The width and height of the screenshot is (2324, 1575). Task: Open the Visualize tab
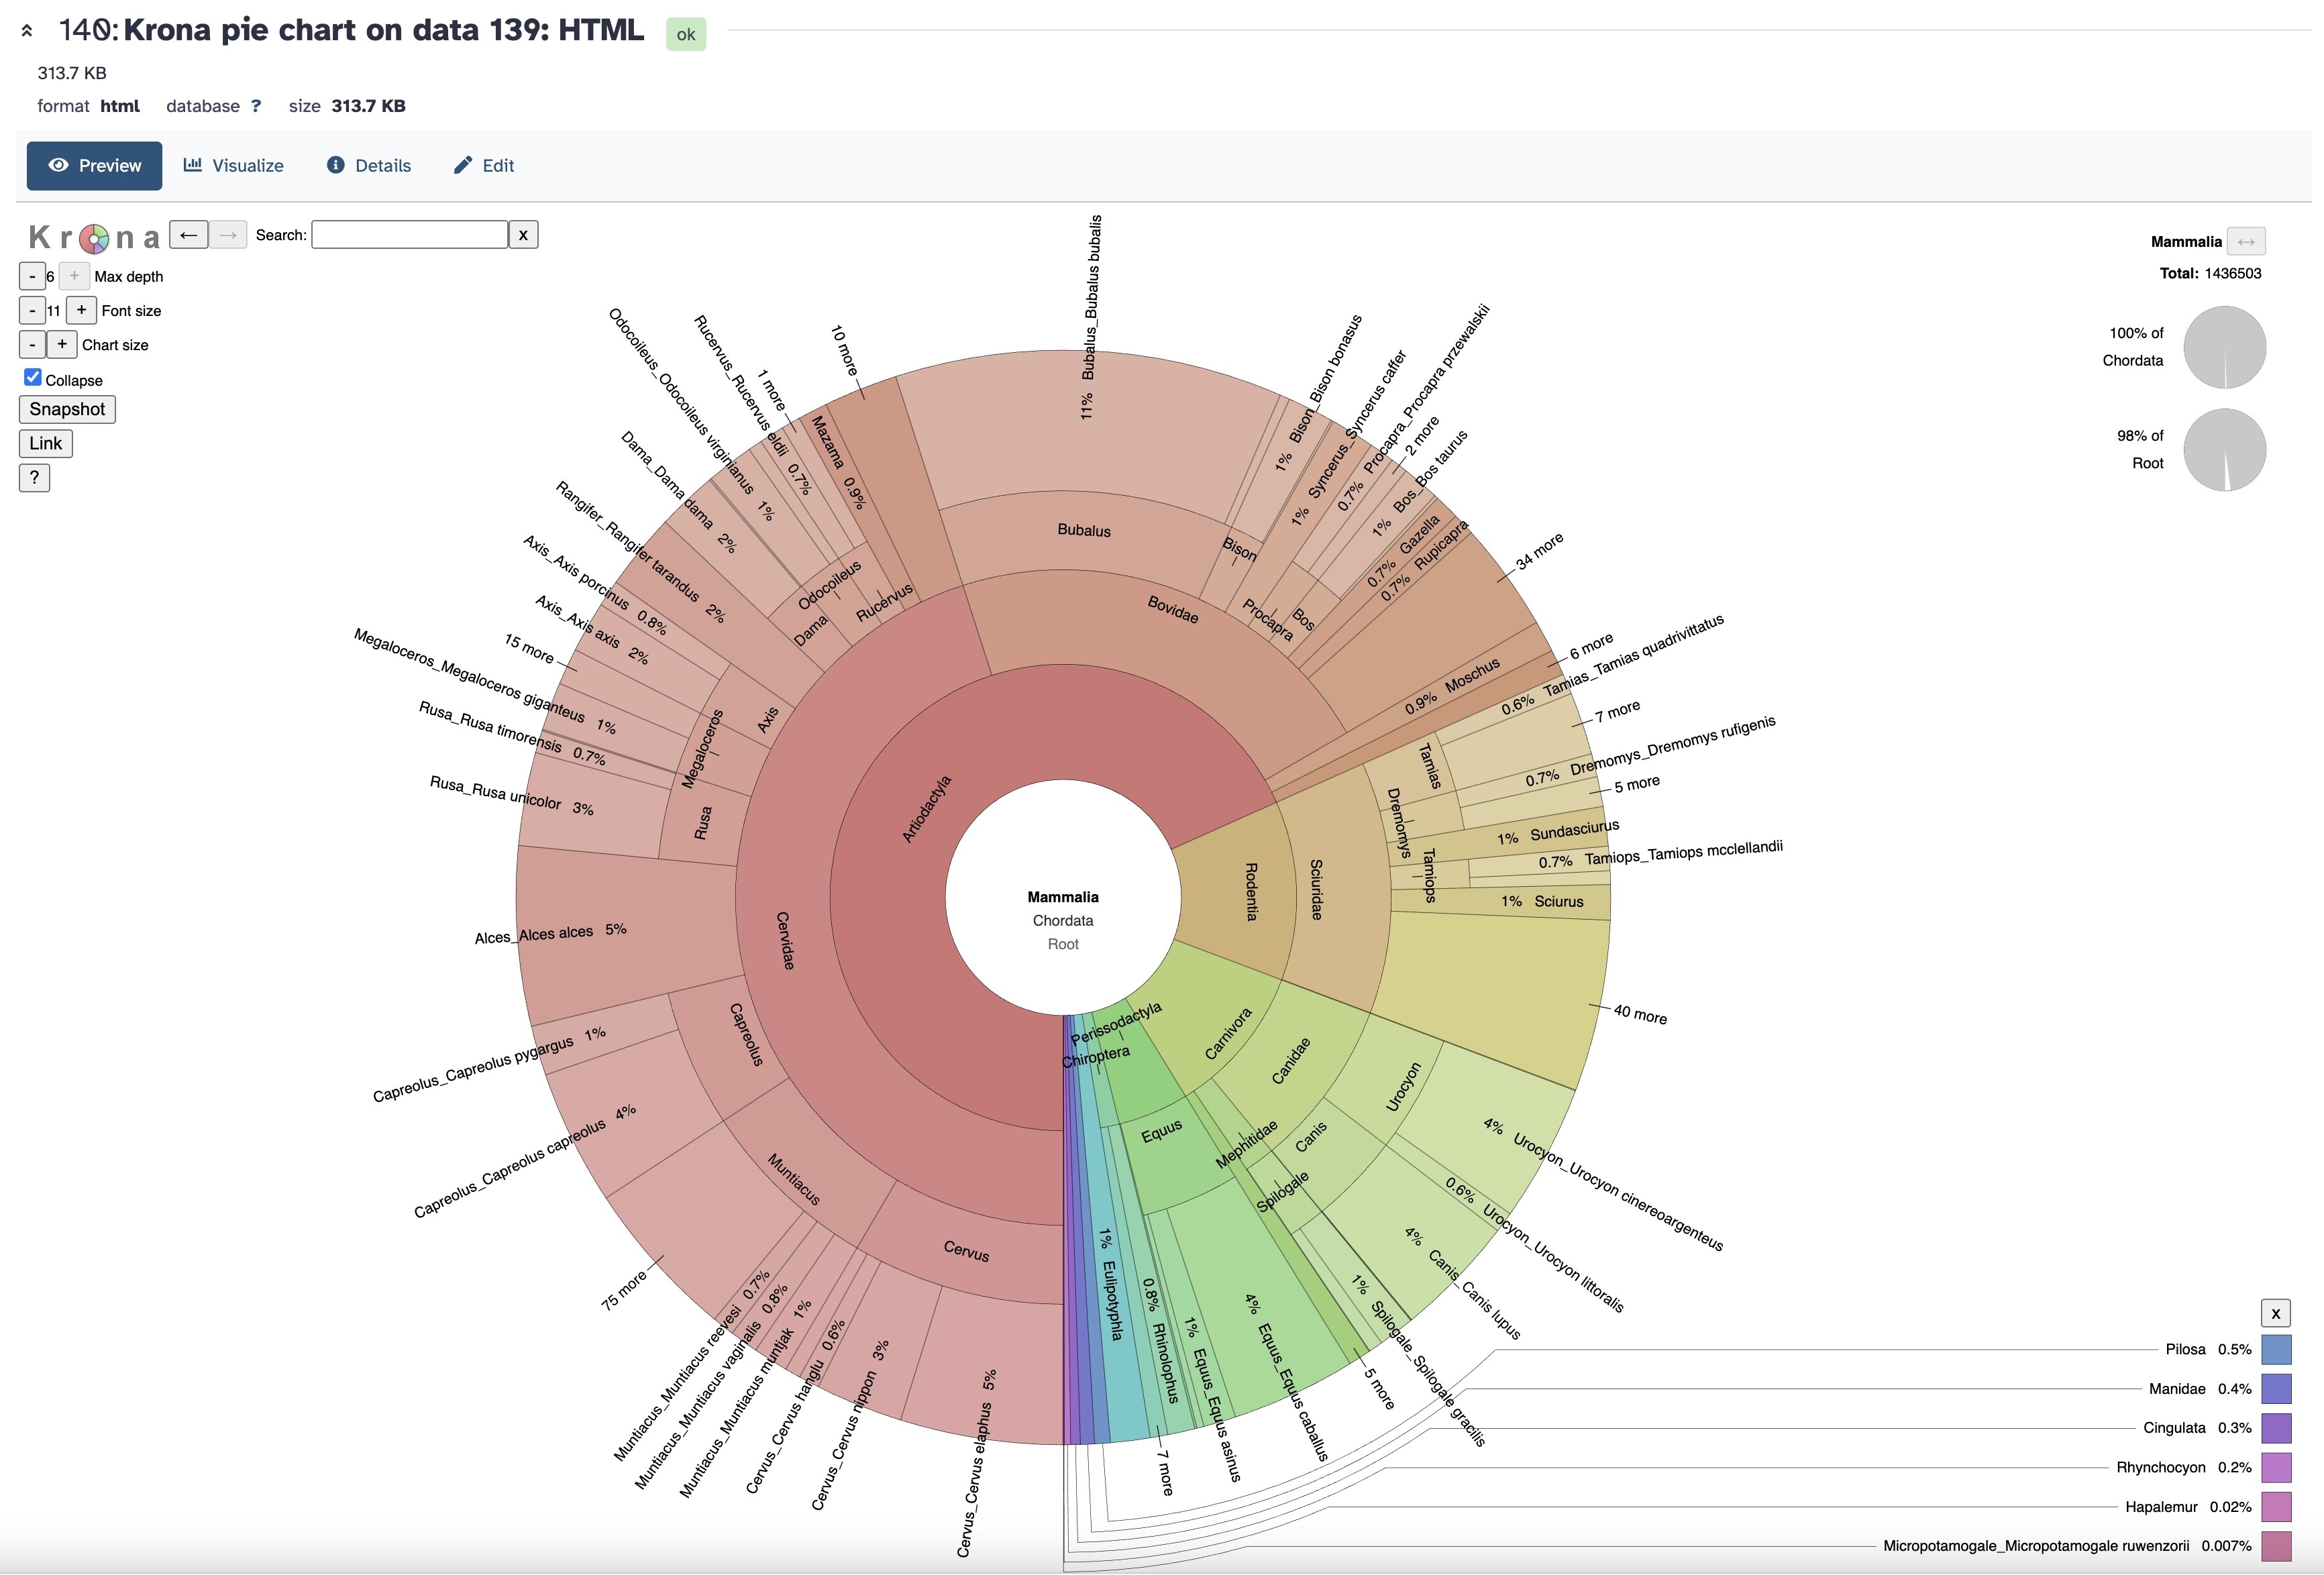point(234,166)
